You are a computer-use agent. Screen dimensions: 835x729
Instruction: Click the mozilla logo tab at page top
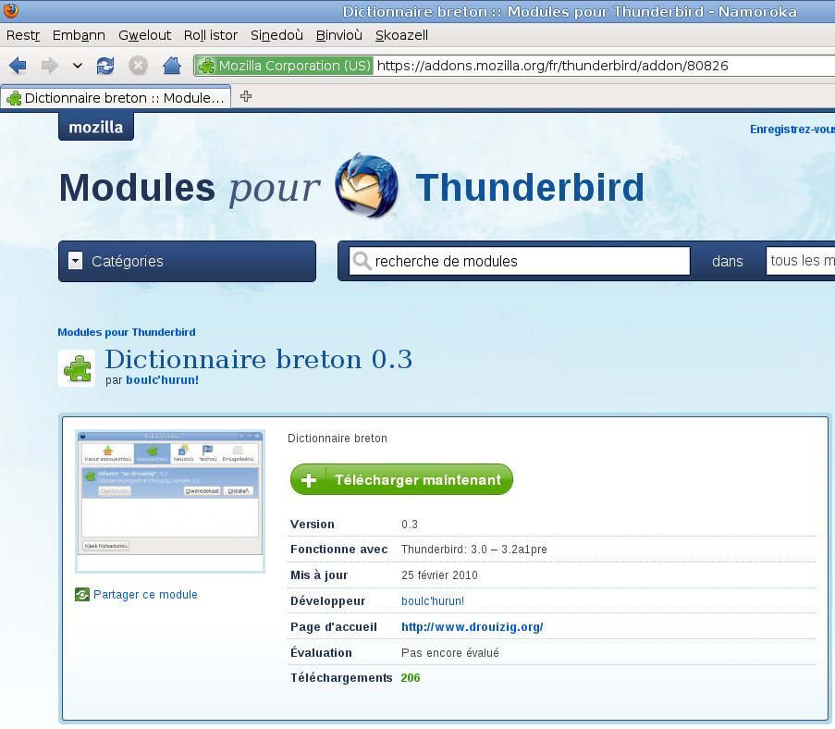[x=95, y=127]
